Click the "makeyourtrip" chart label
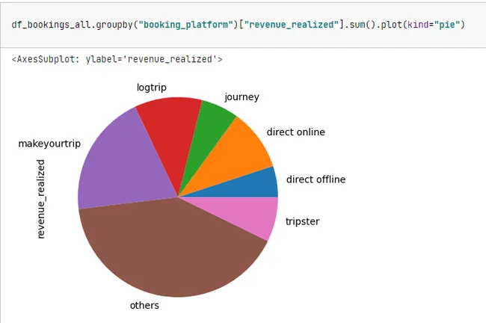 49,144
